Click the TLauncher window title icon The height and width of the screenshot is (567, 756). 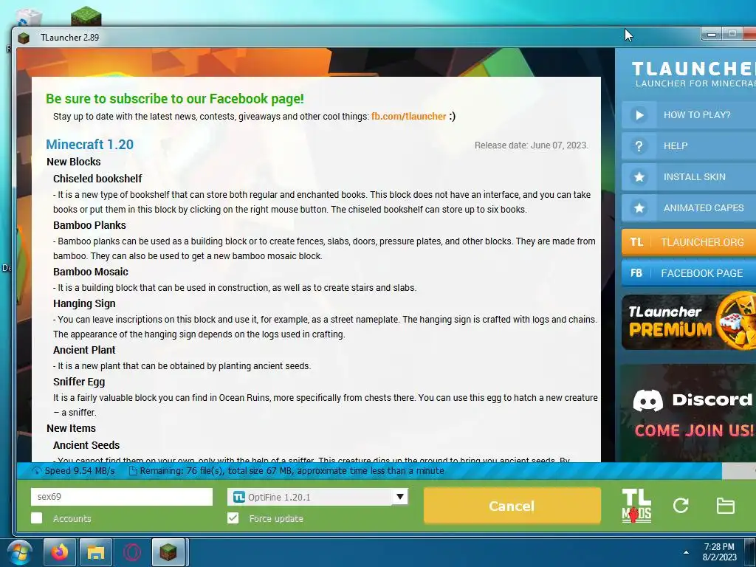(x=24, y=38)
